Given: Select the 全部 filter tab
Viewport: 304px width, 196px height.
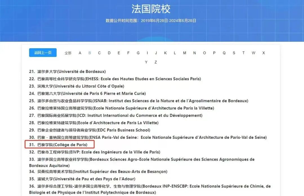Looking at the screenshot, I should [x=68, y=53].
